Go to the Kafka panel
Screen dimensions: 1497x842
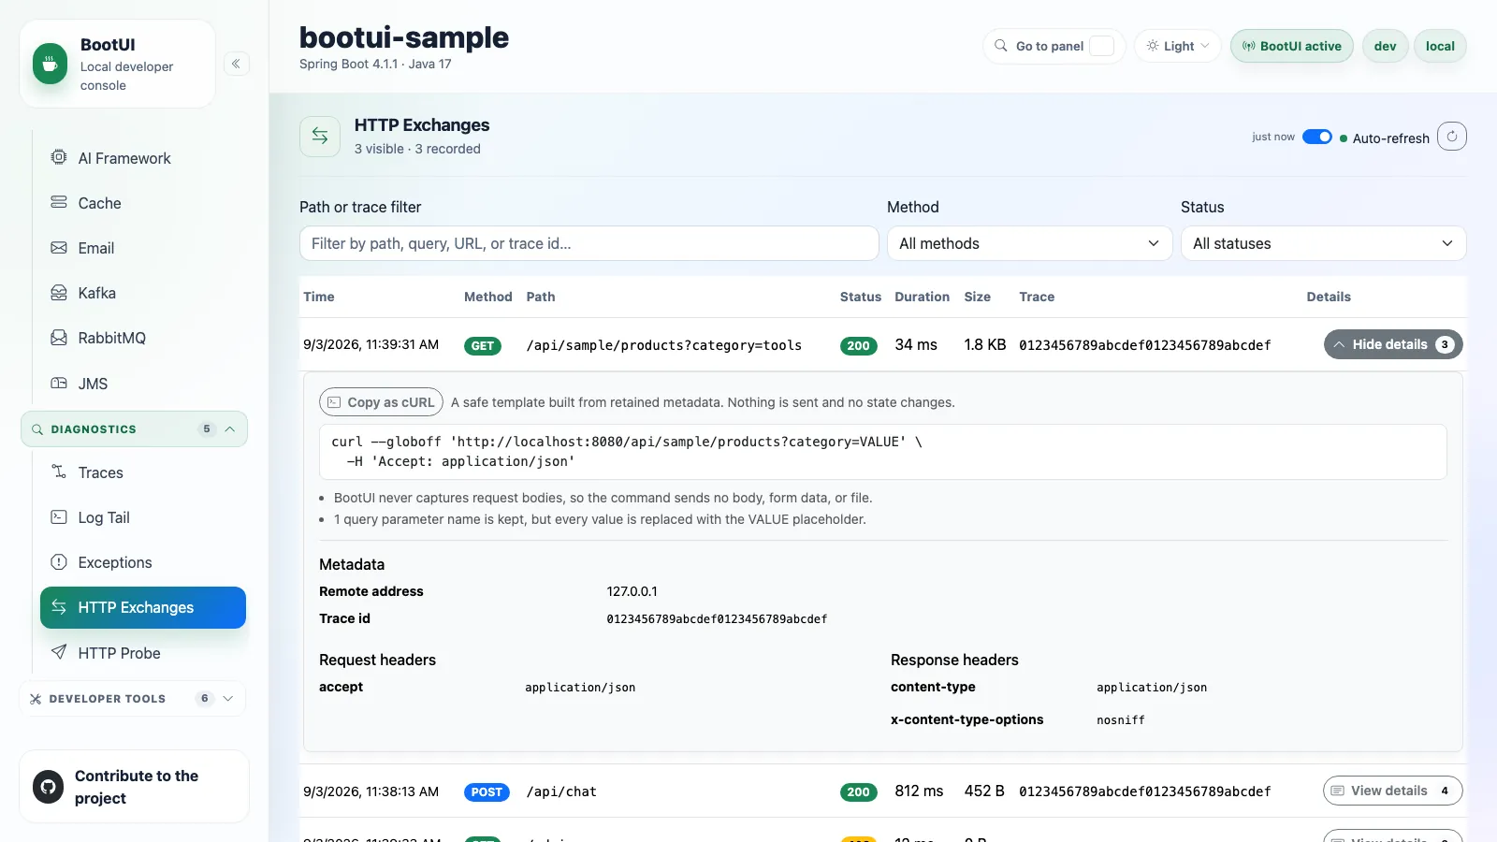point(142,293)
